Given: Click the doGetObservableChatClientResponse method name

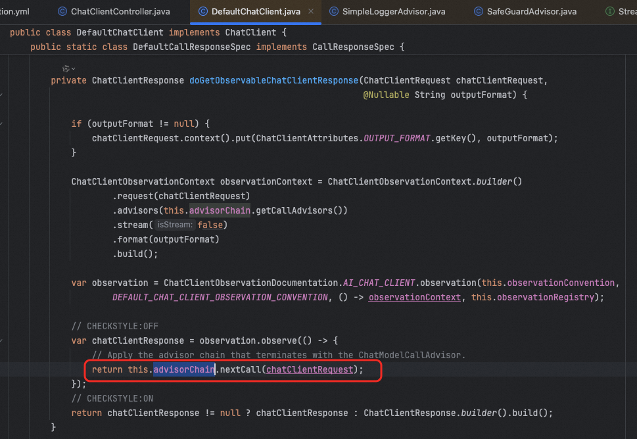Looking at the screenshot, I should [x=273, y=80].
